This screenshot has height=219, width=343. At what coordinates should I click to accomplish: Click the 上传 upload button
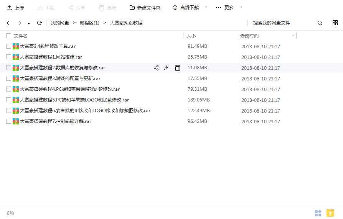click(15, 8)
